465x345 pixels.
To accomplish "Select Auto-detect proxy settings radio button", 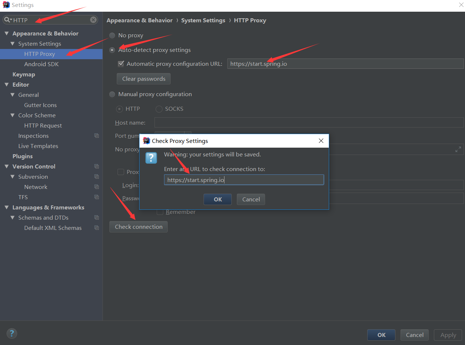I will point(112,50).
